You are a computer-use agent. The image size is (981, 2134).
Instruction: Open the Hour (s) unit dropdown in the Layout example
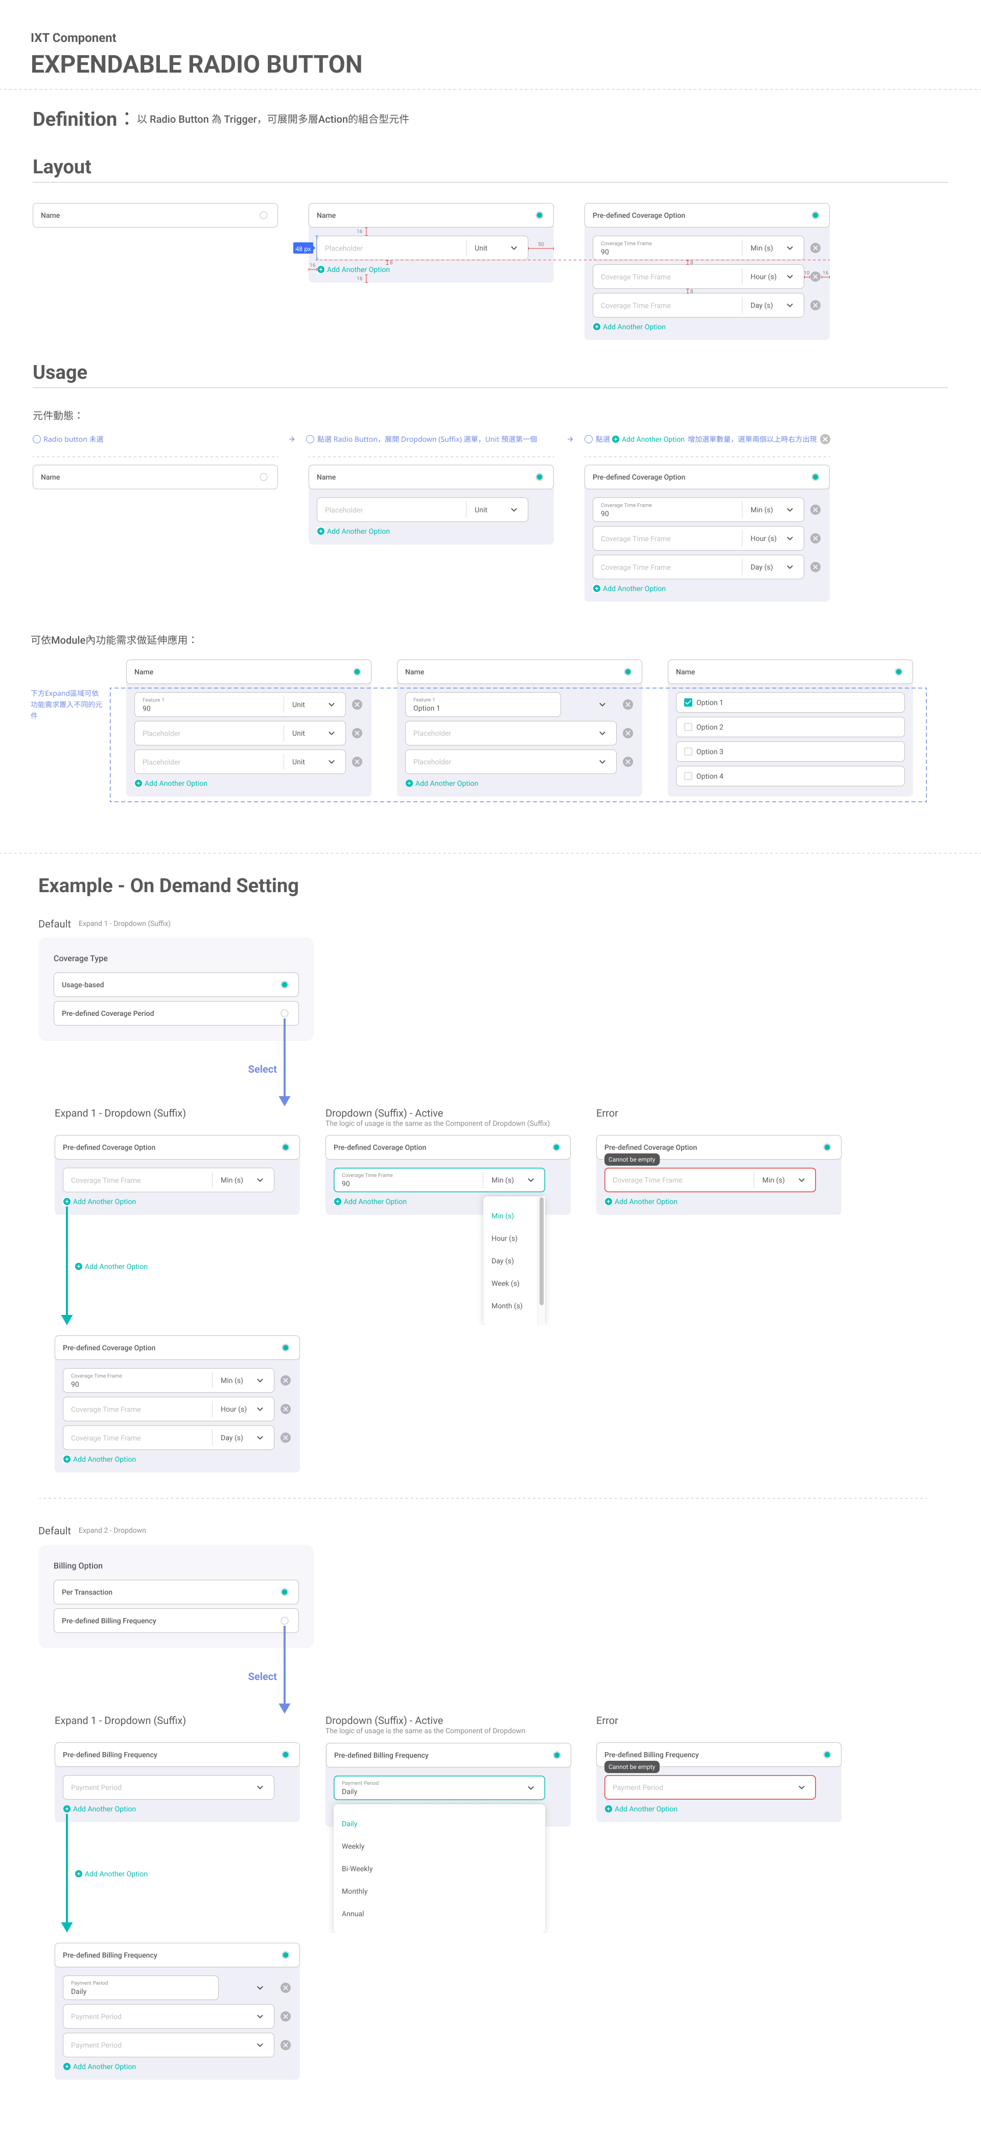click(790, 277)
